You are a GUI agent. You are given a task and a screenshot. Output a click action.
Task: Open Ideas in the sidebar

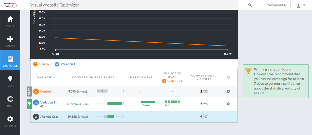pyautogui.click(x=10, y=81)
